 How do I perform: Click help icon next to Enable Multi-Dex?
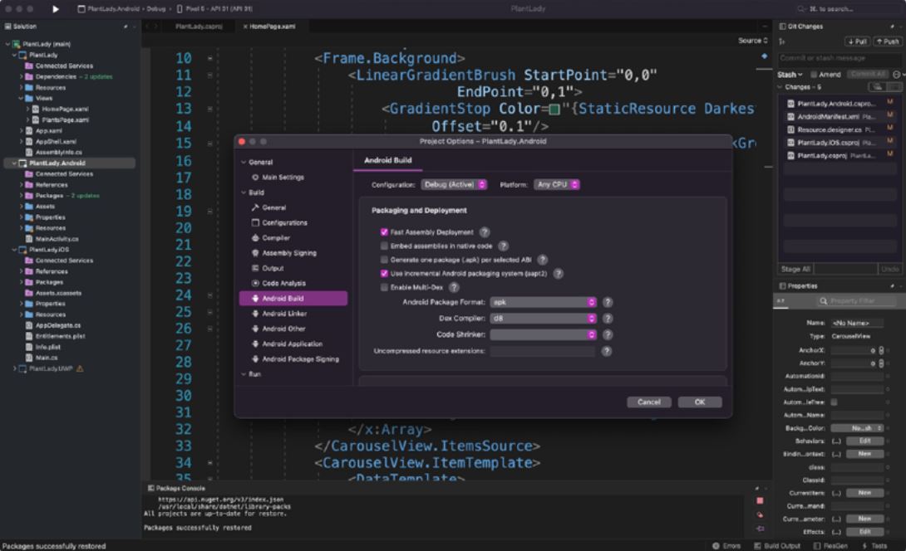(454, 287)
